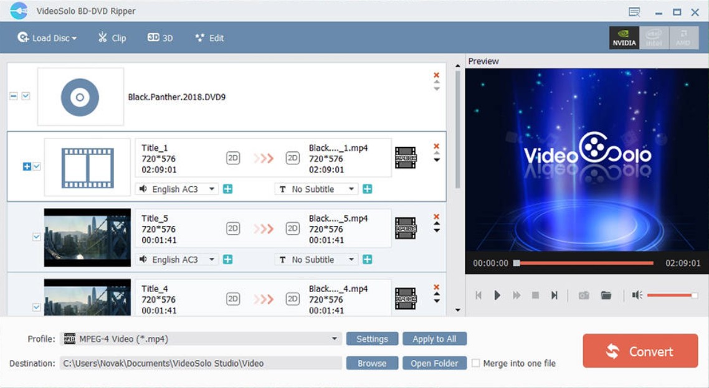
Task: Select NVIDIA hardware acceleration icon
Action: 624,37
